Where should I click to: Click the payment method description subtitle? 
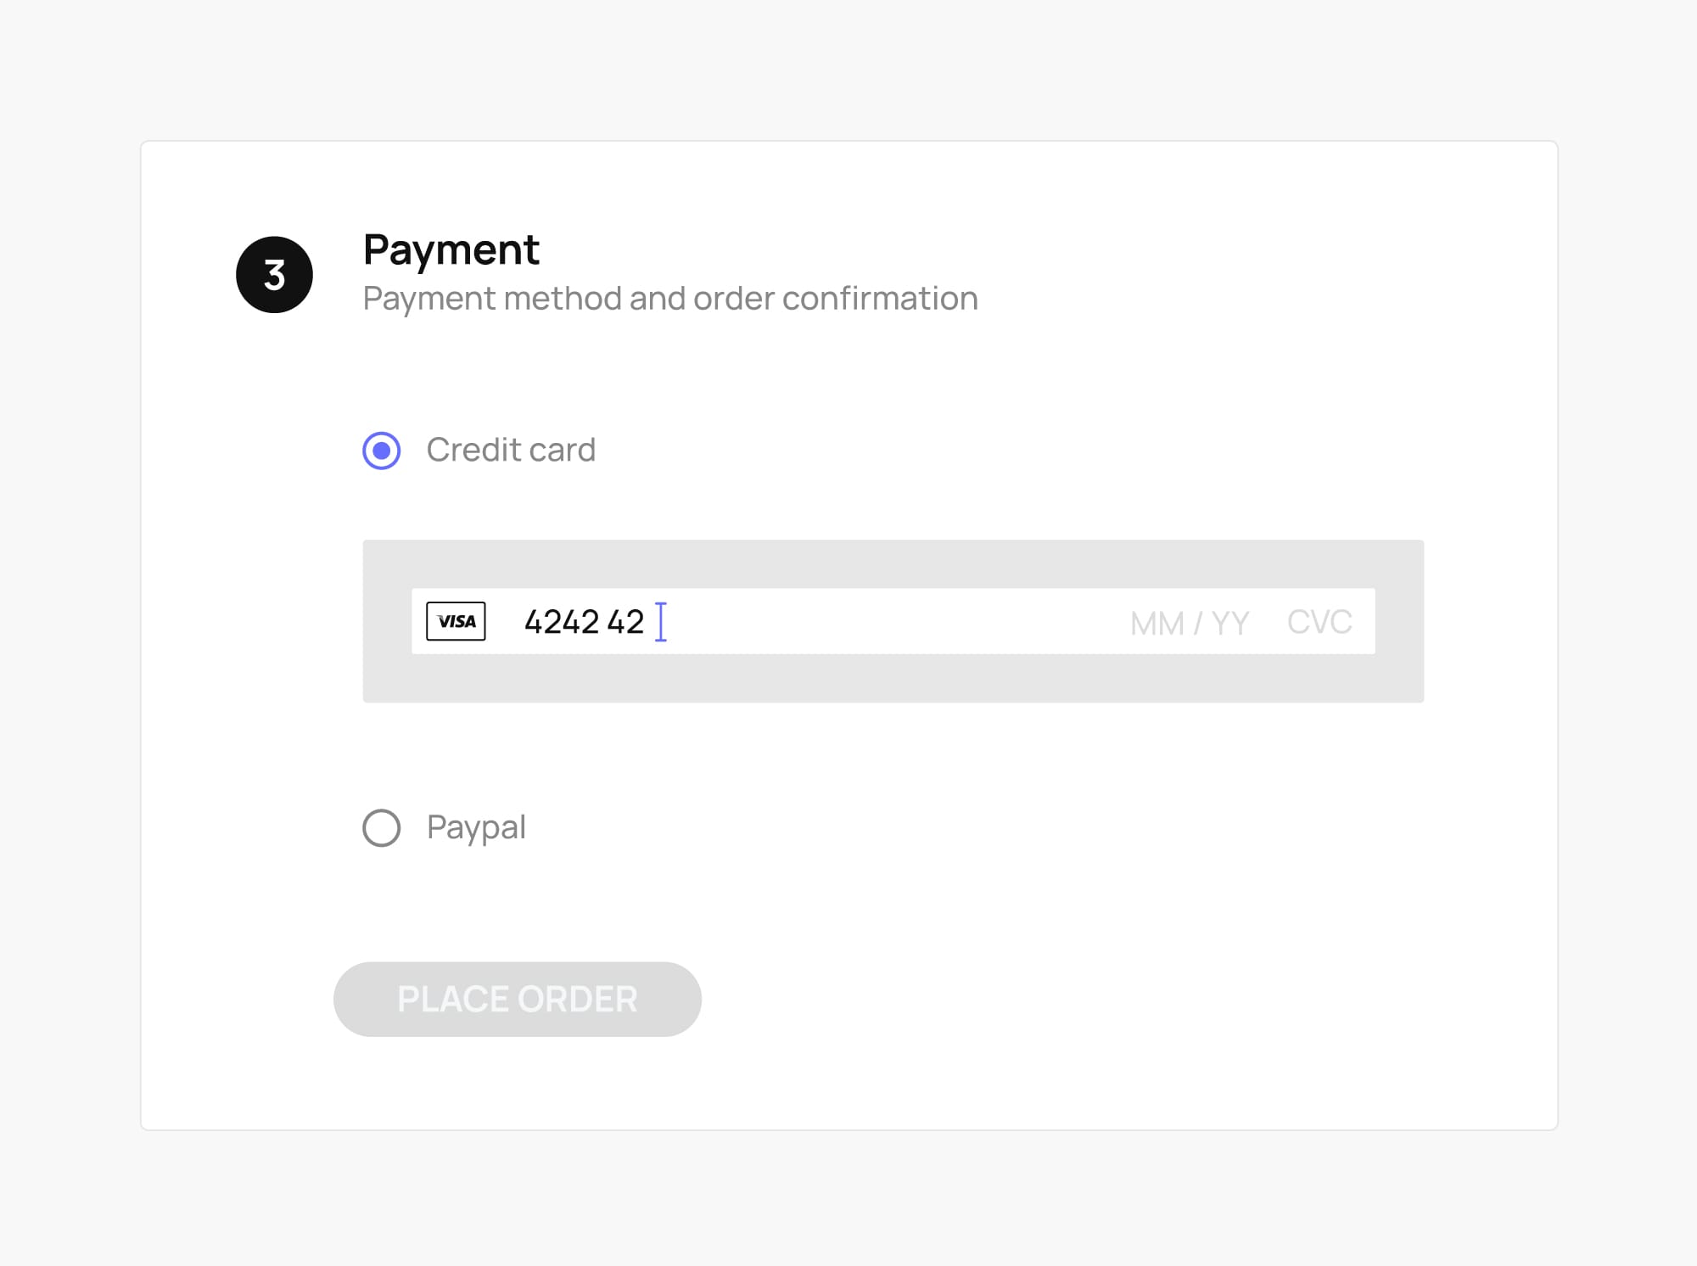pyautogui.click(x=670, y=298)
